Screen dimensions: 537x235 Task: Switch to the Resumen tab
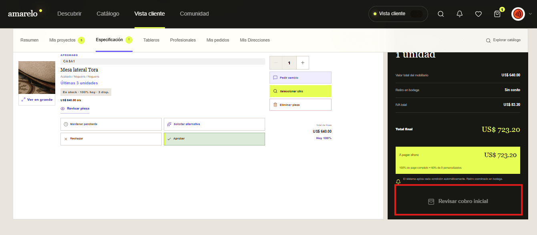pos(30,40)
